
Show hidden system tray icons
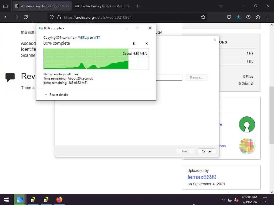pos(223,200)
